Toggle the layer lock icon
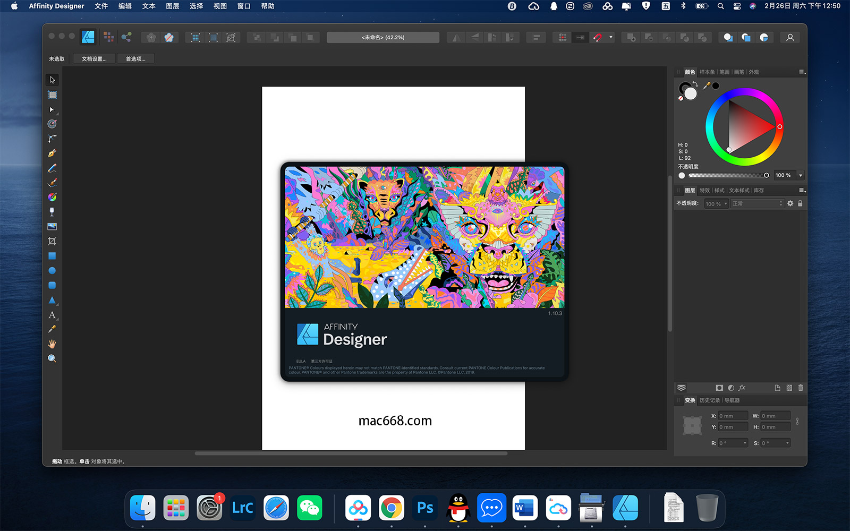The width and height of the screenshot is (850, 531). 800,203
